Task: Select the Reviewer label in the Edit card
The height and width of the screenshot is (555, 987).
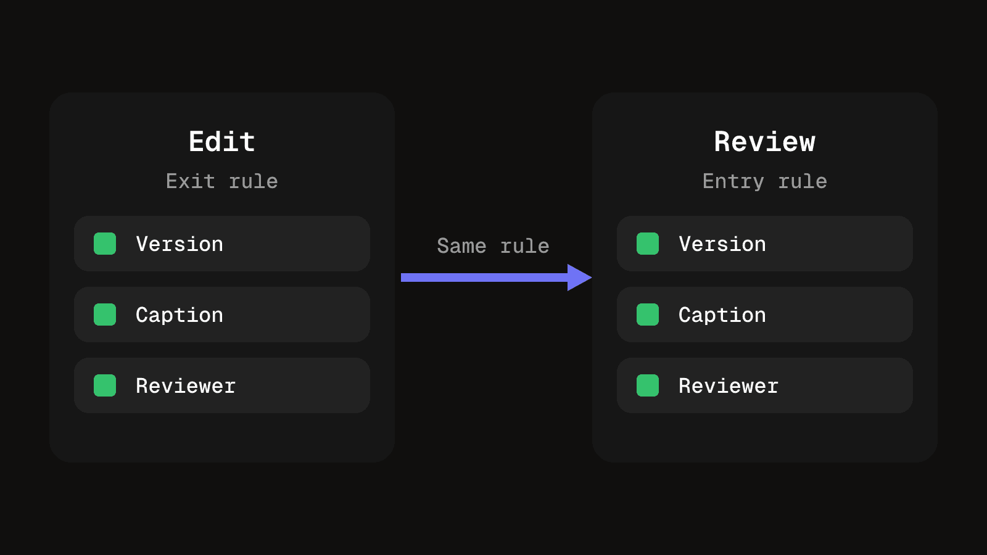Action: (186, 386)
